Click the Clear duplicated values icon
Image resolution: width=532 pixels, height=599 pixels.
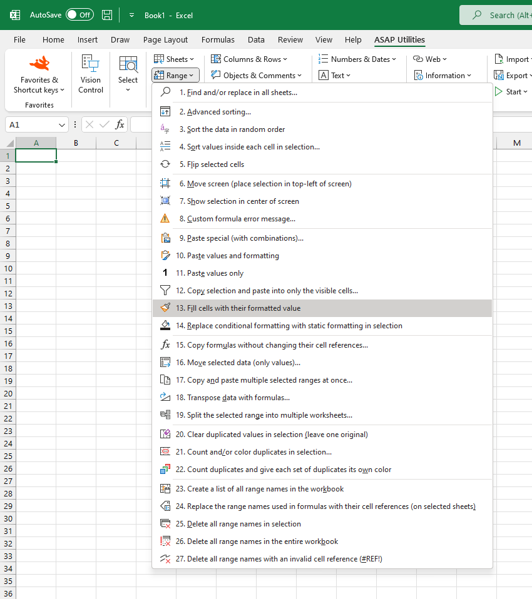point(165,435)
